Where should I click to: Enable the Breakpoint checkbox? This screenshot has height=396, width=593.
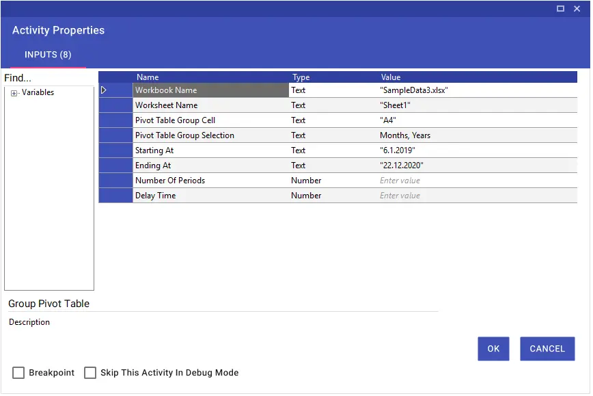[x=18, y=374]
